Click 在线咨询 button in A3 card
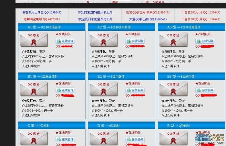The width and height of the screenshot is (226, 146). tap(205, 41)
